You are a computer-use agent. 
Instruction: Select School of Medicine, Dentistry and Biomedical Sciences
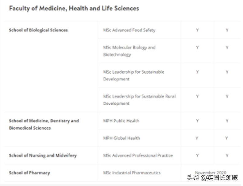point(44,124)
